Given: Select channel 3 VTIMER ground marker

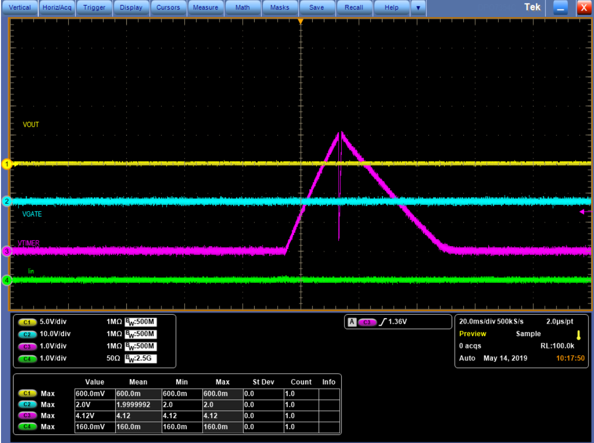Looking at the screenshot, I should (x=7, y=251).
